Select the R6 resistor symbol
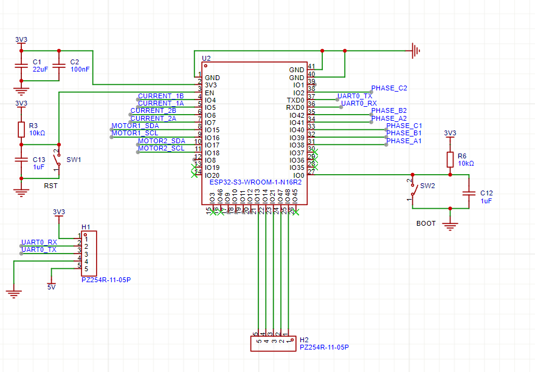Screen dimensions: 535x372 [450, 160]
